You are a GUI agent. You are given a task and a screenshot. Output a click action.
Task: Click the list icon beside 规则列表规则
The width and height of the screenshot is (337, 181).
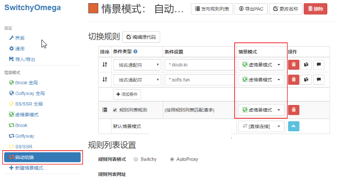pyautogui.click(x=105, y=110)
